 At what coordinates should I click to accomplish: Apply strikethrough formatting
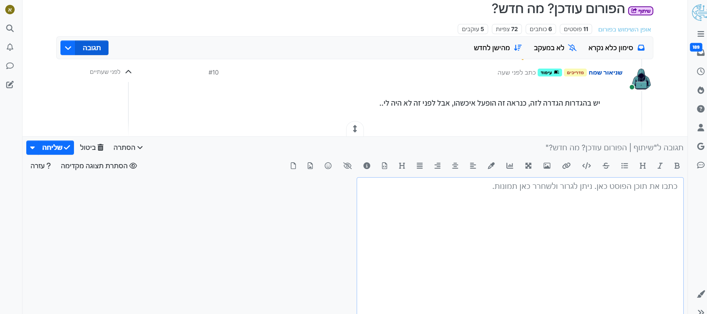tap(606, 166)
